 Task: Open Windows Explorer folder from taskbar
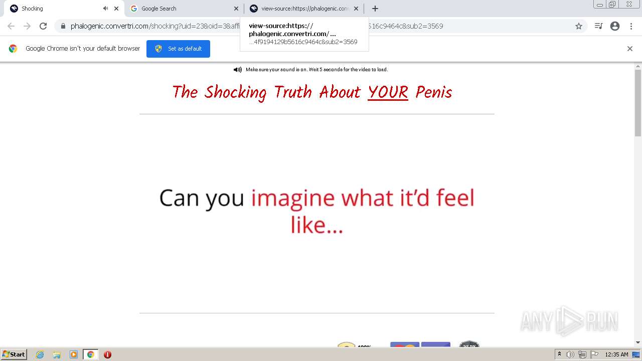57,354
